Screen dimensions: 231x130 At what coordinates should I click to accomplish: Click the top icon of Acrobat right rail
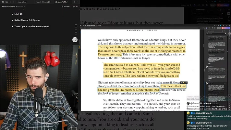click(x=229, y=31)
